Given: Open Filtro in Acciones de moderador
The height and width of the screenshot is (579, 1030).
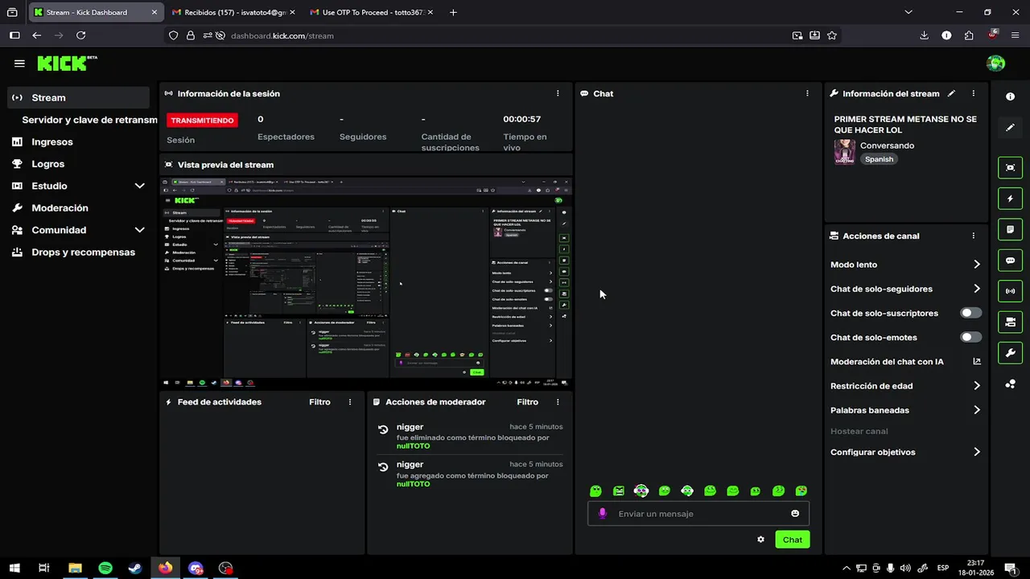Looking at the screenshot, I should click(527, 402).
